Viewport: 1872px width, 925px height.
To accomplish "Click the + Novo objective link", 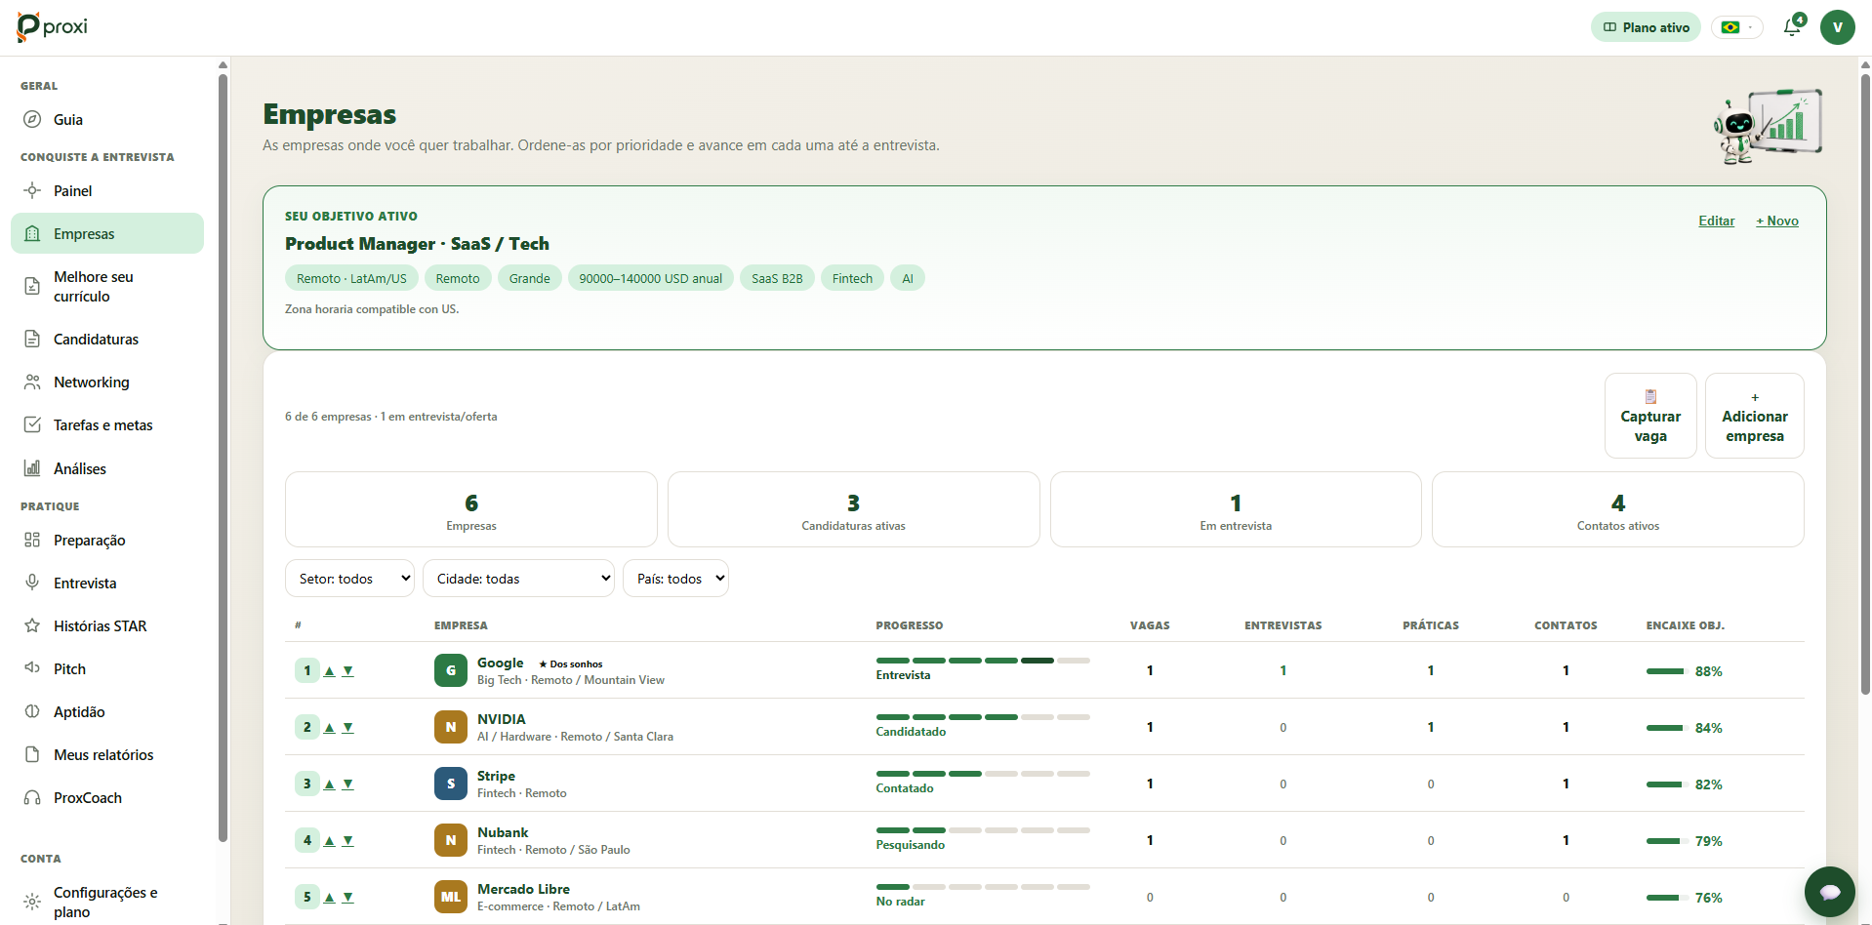I will 1776,221.
